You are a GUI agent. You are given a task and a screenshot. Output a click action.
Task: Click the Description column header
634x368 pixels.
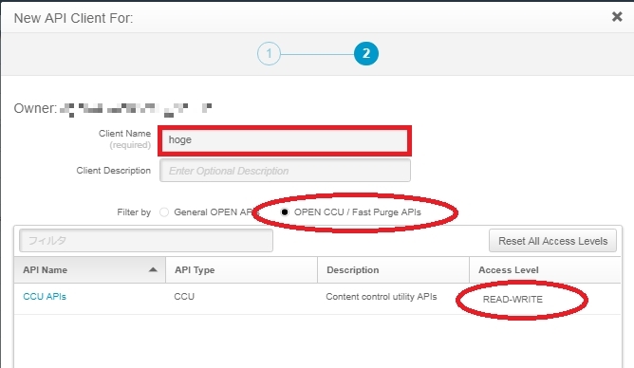(x=393, y=270)
